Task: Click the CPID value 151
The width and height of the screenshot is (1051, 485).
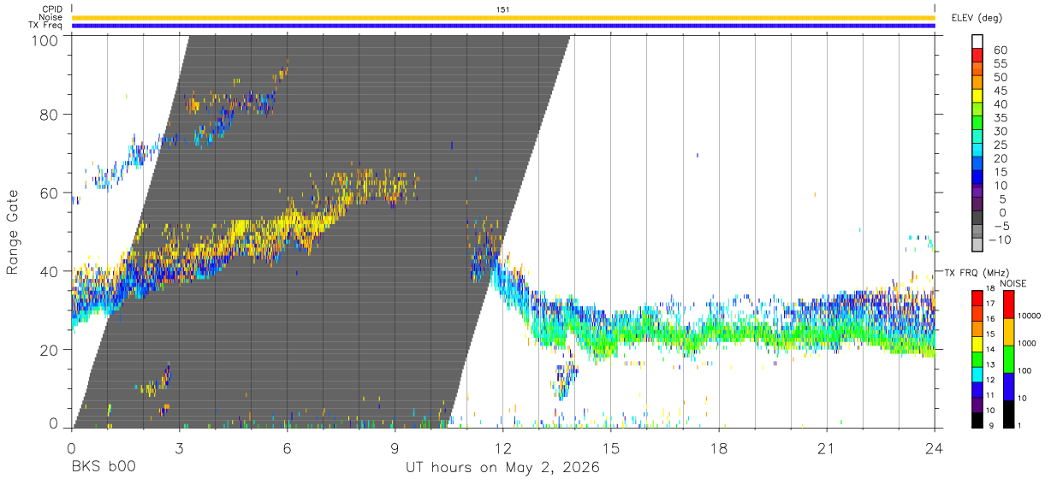Action: coord(502,9)
